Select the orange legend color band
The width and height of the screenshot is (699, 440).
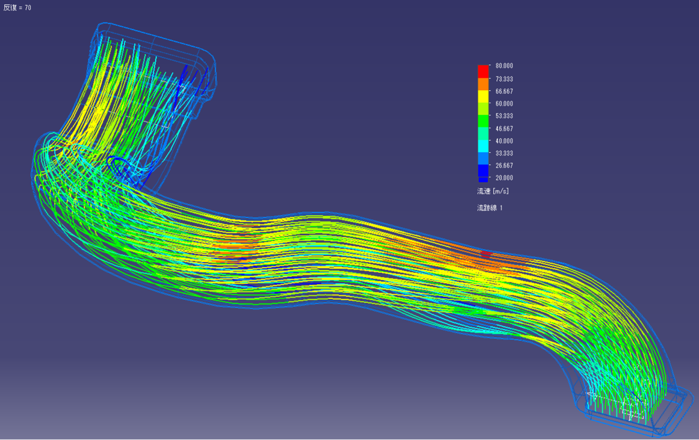(x=483, y=84)
